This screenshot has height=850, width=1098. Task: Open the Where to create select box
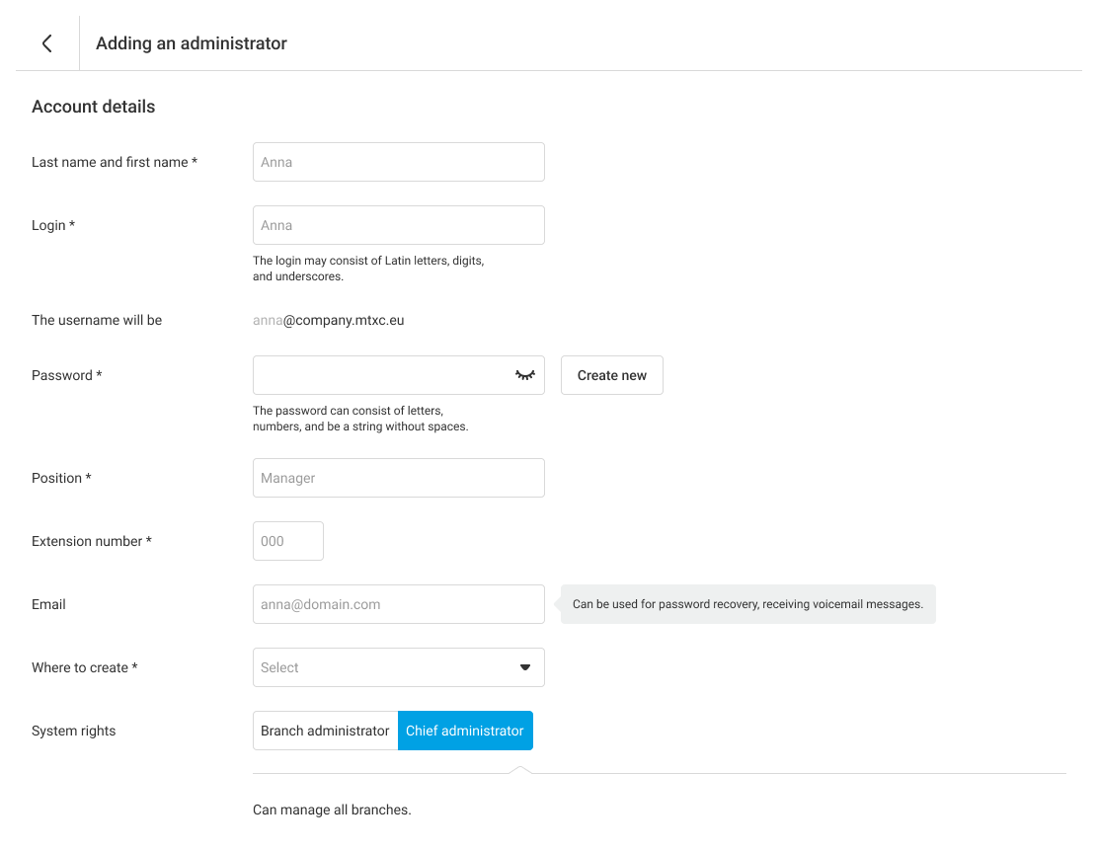click(x=385, y=667)
